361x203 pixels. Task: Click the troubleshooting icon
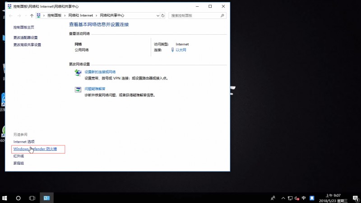[78, 90]
